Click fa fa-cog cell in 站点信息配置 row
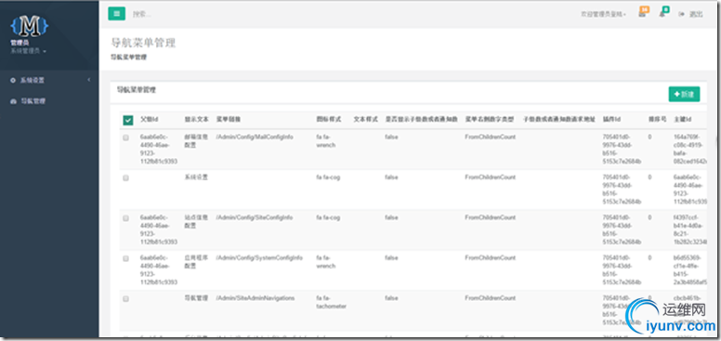Screen dimensions: 721x341 [328, 217]
